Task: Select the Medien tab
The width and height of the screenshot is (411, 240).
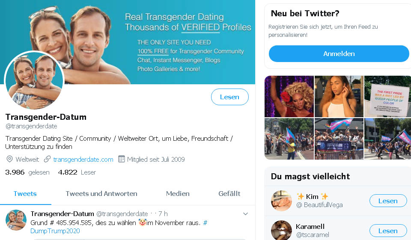Action: (178, 193)
